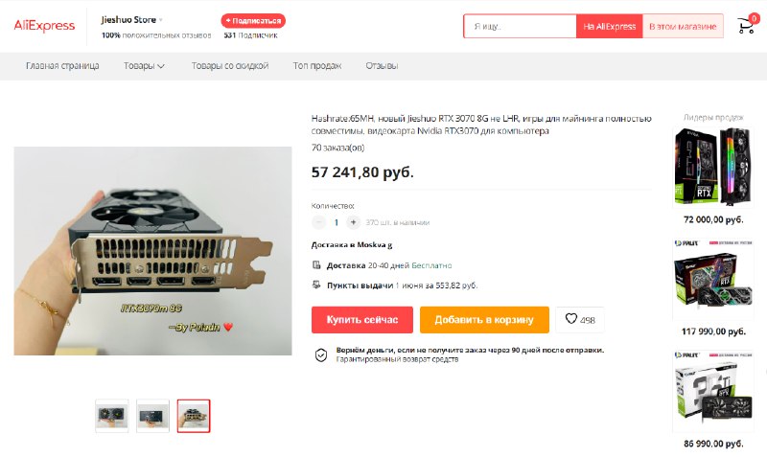Click the money-back guarantee shield icon
The image size is (767, 457).
coord(321,355)
